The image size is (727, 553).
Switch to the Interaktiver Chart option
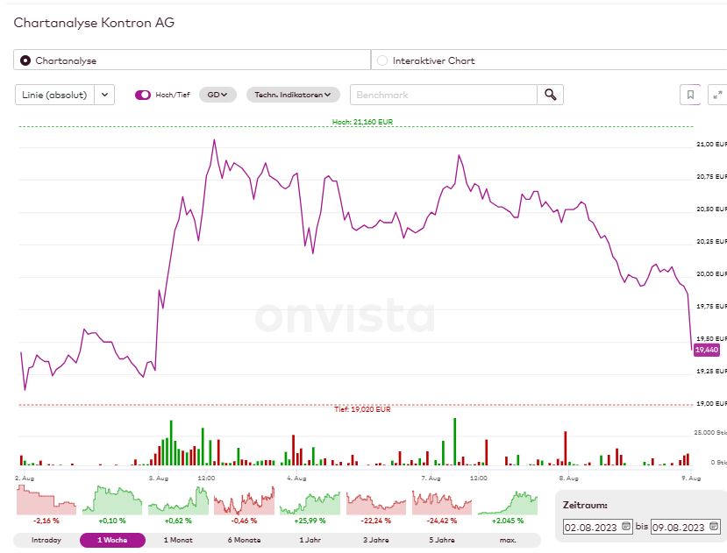click(x=381, y=60)
